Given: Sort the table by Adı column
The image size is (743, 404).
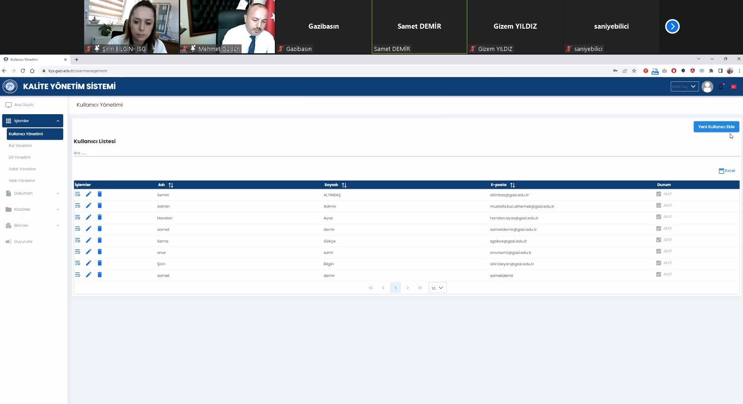Looking at the screenshot, I should [x=171, y=185].
